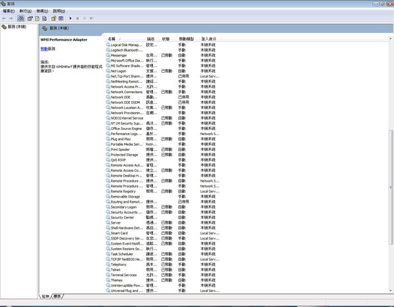Click the vertical scrollbar thumb of services list

point(391,187)
